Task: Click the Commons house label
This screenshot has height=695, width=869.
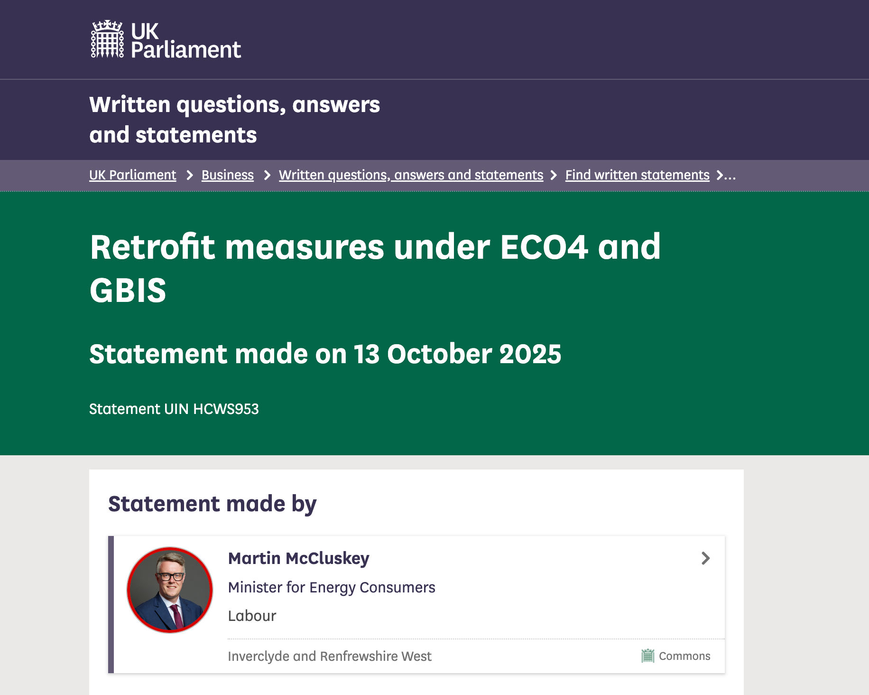Action: (684, 656)
